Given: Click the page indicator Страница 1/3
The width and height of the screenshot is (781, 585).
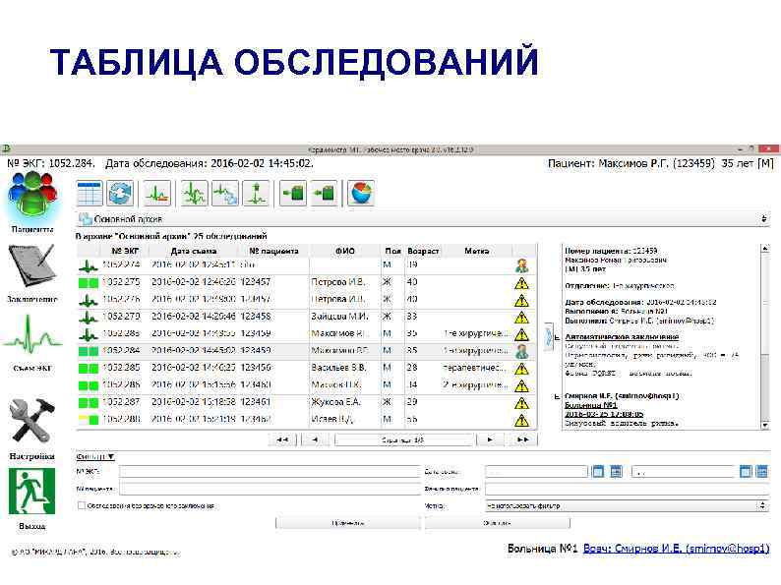Looking at the screenshot, I should [x=403, y=439].
